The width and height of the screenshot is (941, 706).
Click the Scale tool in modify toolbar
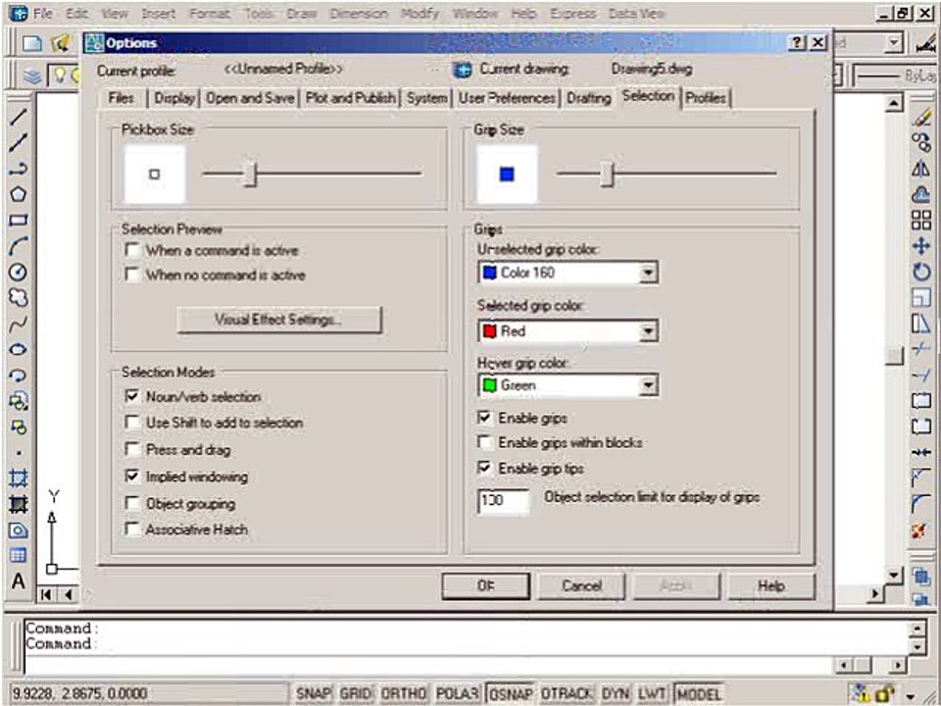pyautogui.click(x=921, y=297)
